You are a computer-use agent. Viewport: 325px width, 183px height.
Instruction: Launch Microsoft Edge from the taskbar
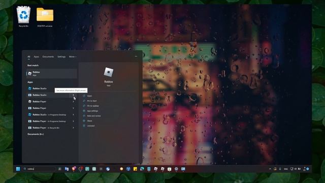coord(142,169)
